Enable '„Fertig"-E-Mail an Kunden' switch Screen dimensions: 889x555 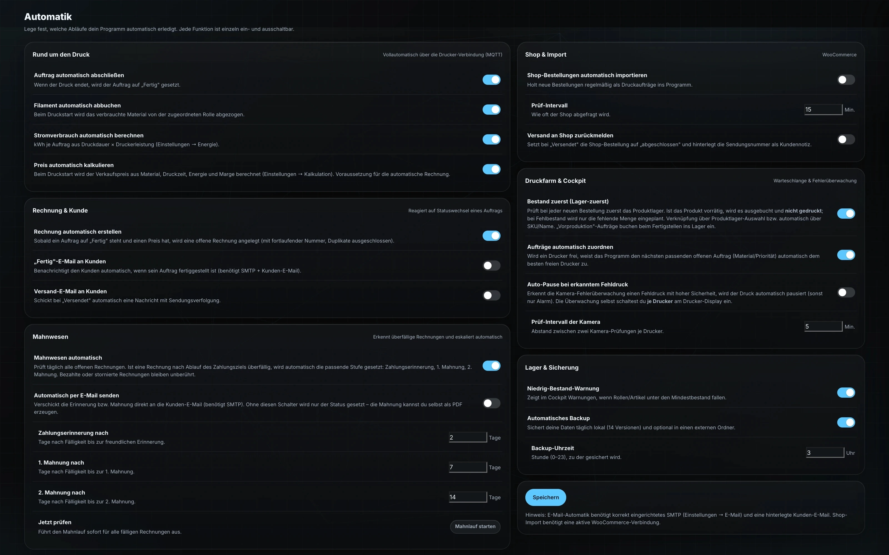click(x=491, y=265)
